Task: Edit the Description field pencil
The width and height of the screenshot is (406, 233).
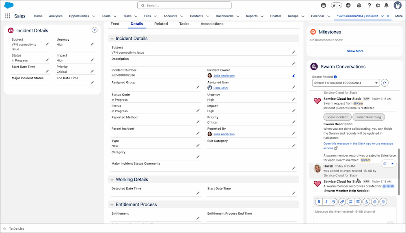Action: click(x=294, y=63)
